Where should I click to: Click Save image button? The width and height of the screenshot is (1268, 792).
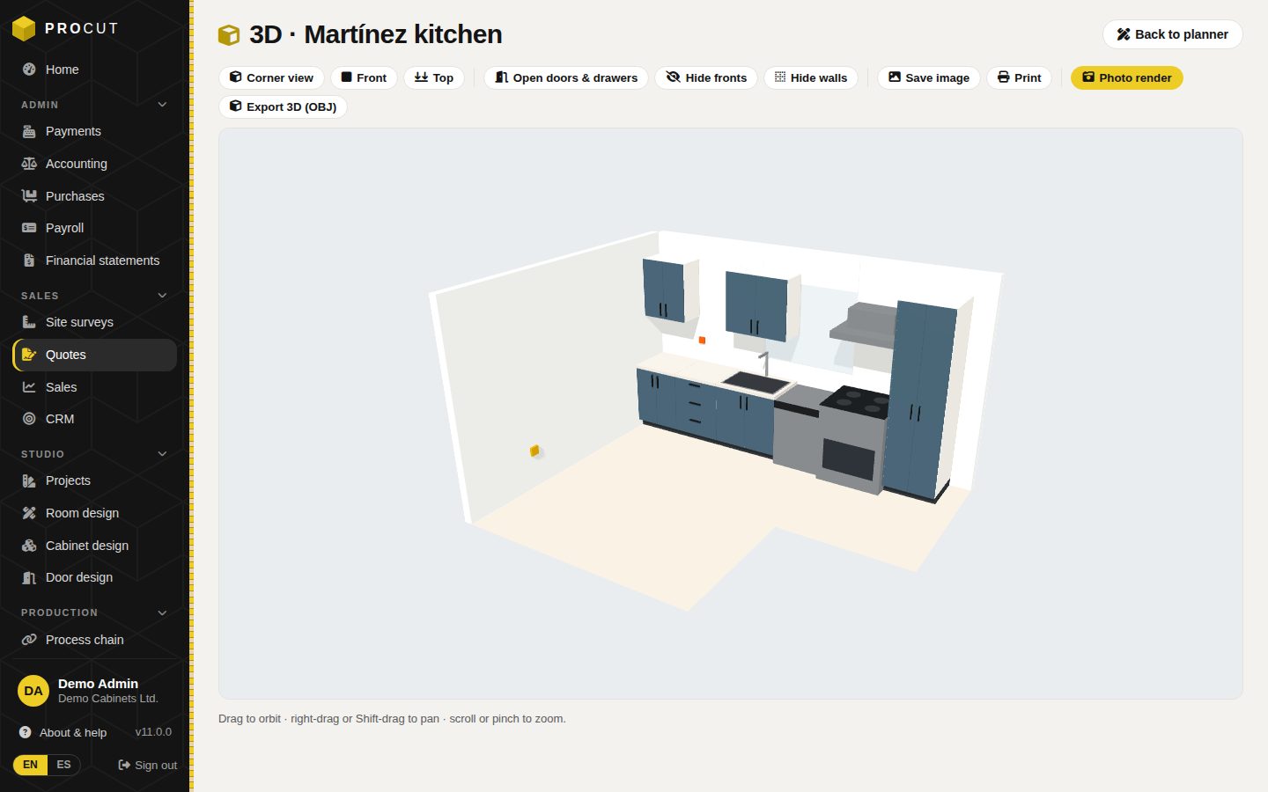point(928,77)
